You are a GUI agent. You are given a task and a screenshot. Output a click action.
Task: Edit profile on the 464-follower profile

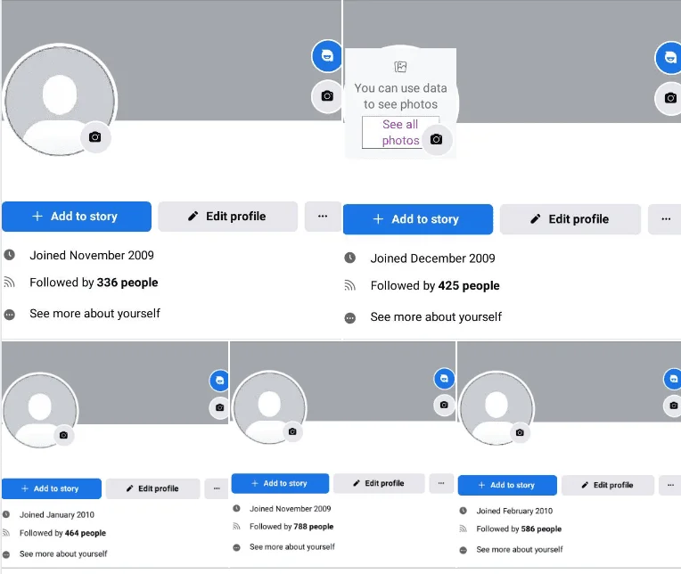[153, 488]
